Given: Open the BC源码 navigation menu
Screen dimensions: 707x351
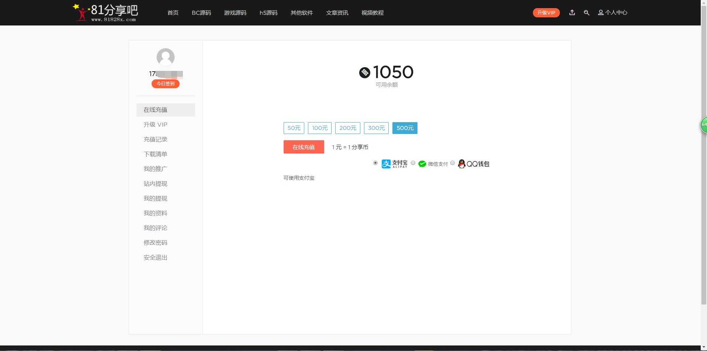Looking at the screenshot, I should tap(201, 13).
